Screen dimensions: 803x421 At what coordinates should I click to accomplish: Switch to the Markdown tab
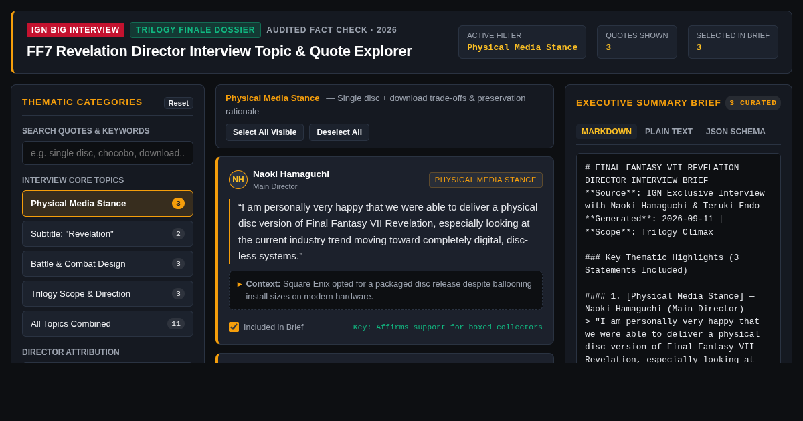[x=606, y=132]
